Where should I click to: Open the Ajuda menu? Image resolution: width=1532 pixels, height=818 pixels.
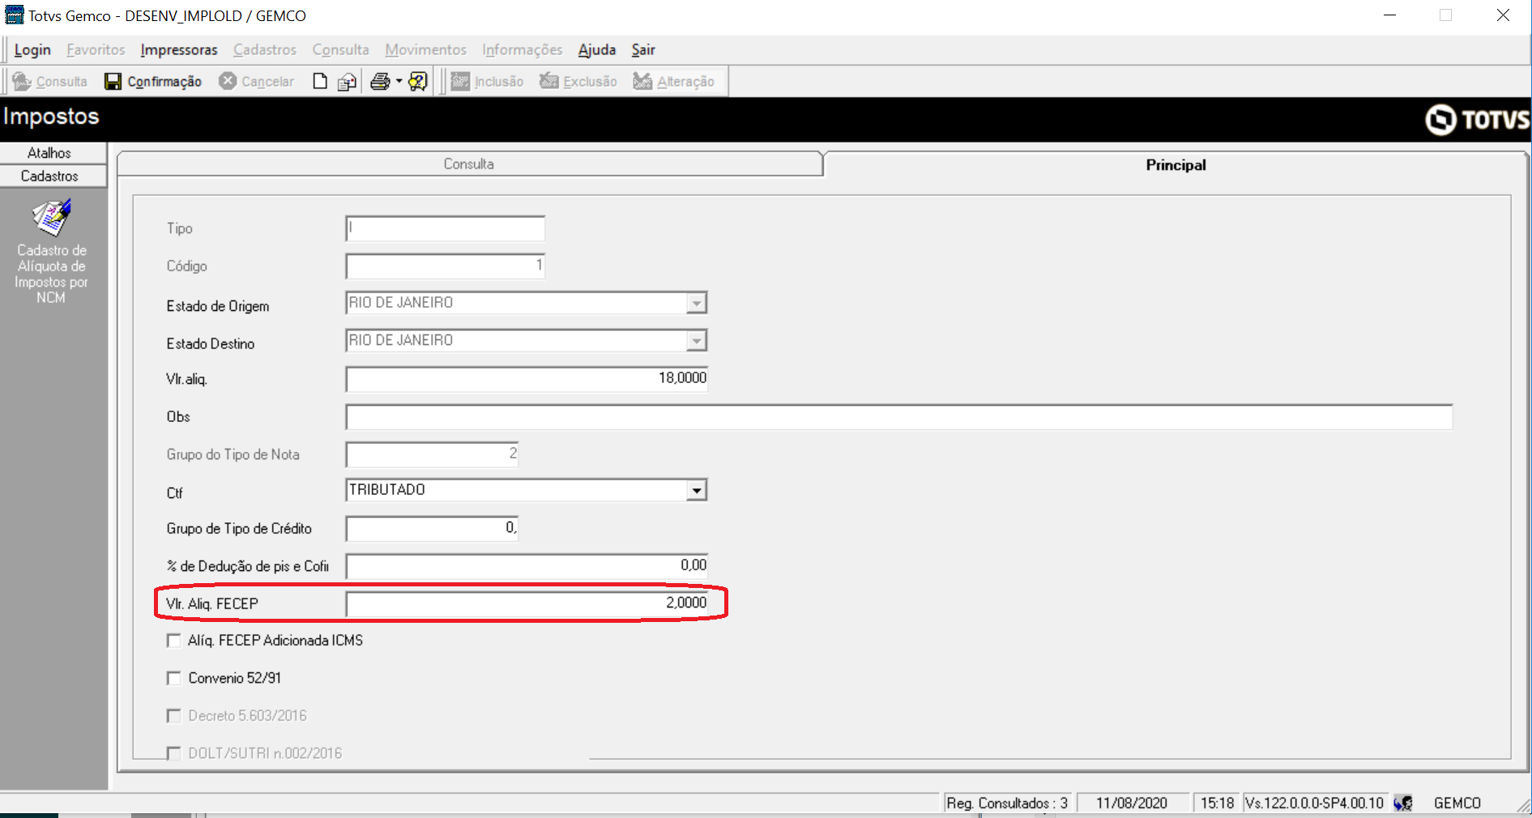[597, 49]
